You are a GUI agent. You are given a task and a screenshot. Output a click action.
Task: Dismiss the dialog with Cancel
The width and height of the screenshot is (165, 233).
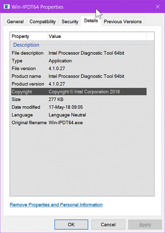tap(108, 225)
